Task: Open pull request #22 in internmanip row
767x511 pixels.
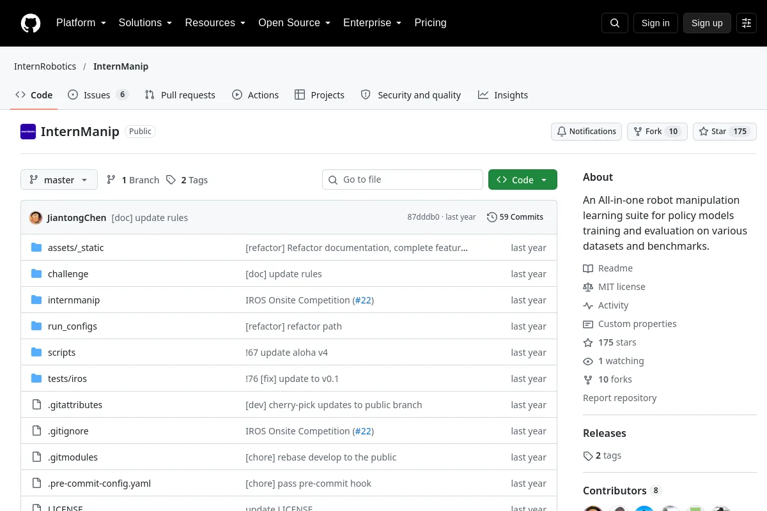Action: click(x=363, y=300)
